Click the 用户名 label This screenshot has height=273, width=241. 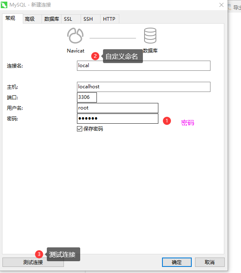click(x=15, y=108)
